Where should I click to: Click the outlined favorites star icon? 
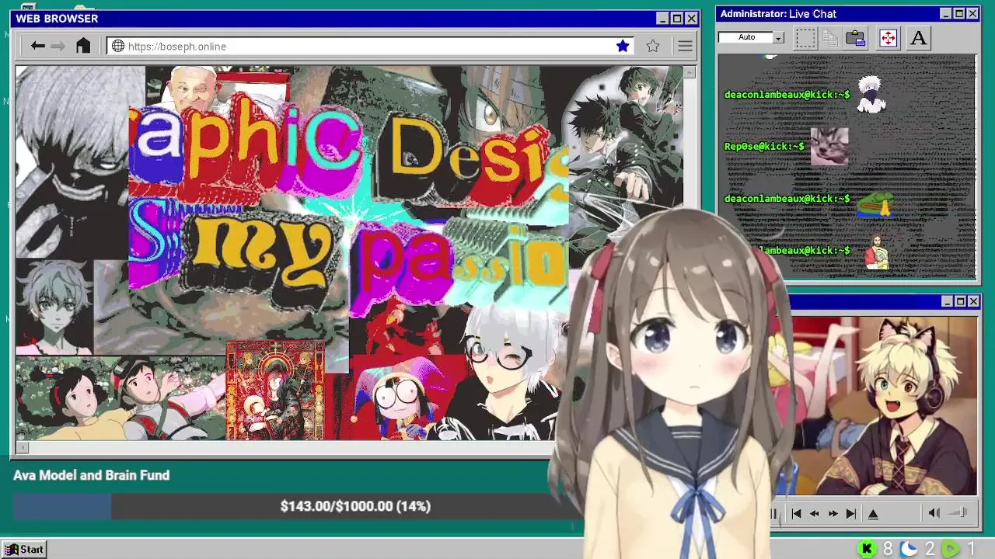click(653, 46)
